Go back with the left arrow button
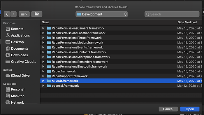Viewport: 204px width, 115px height. [x=7, y=14]
